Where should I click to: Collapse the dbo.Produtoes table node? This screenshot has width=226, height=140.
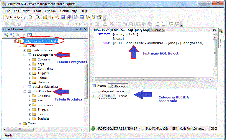(x=25, y=92)
